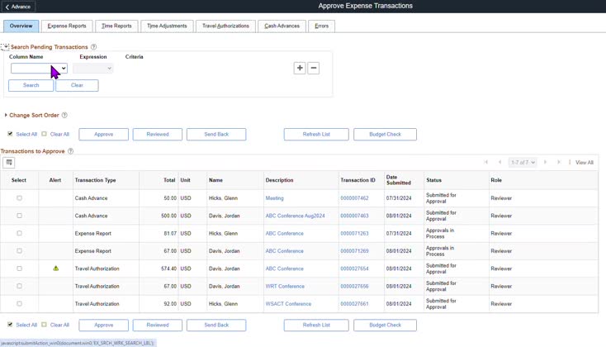Image resolution: width=606 pixels, height=347 pixels.
Task: Click the Search button
Action: coord(31,85)
